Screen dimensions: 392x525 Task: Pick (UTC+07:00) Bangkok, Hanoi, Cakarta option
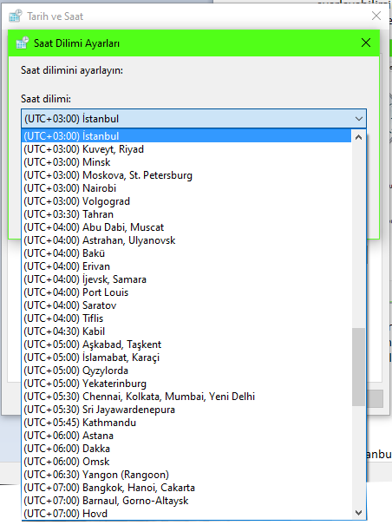coord(186,488)
